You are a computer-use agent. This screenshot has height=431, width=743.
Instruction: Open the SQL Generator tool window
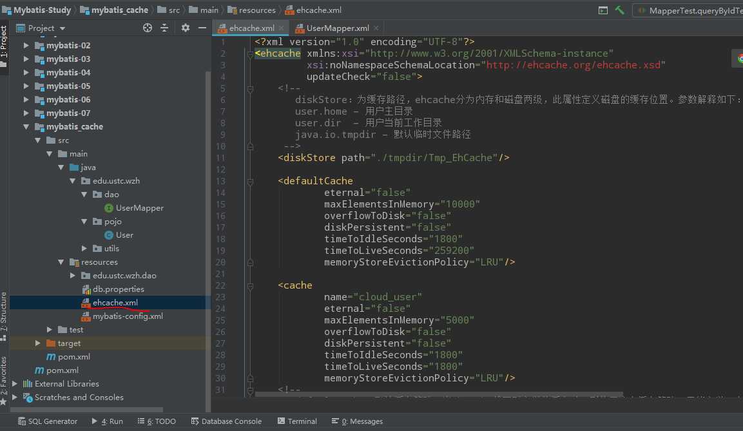pos(48,421)
